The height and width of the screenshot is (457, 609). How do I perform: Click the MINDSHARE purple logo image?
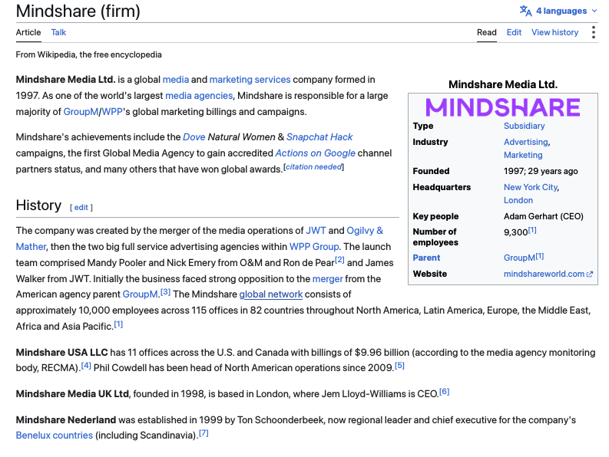pyautogui.click(x=502, y=107)
